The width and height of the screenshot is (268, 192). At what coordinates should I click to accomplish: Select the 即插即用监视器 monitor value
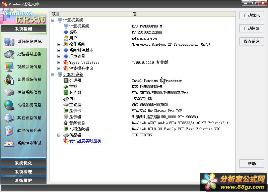(165, 117)
